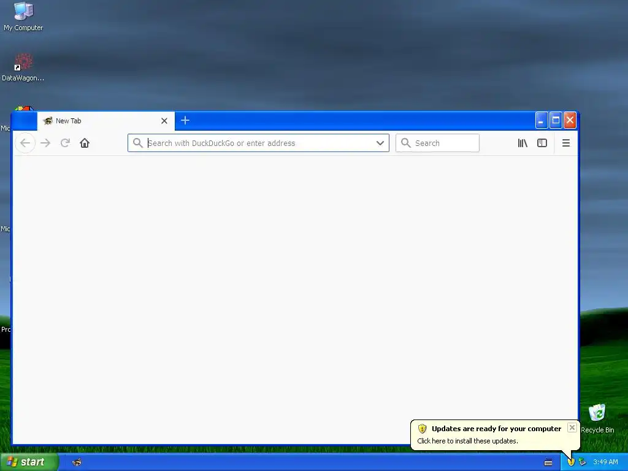Screen dimensions: 628x471
Task: Select the Recycle Bin desktop icon
Action: pyautogui.click(x=597, y=418)
